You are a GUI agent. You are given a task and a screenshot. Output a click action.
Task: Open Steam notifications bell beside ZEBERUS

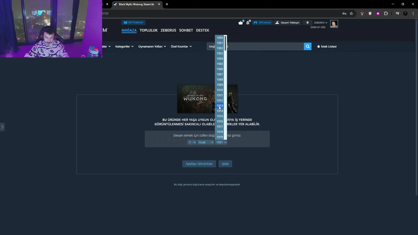coord(307,23)
